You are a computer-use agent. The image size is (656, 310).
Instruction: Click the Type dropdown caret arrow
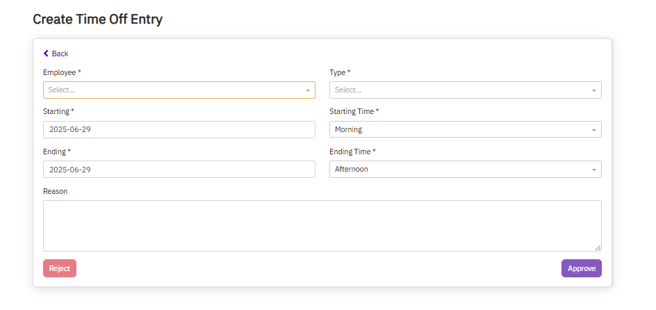[x=594, y=90]
